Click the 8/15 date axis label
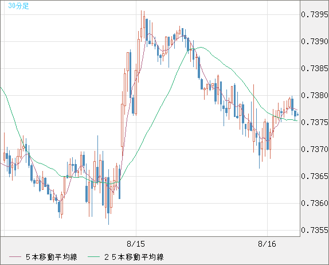Viewport: 329px width, 265px height. pyautogui.click(x=136, y=244)
